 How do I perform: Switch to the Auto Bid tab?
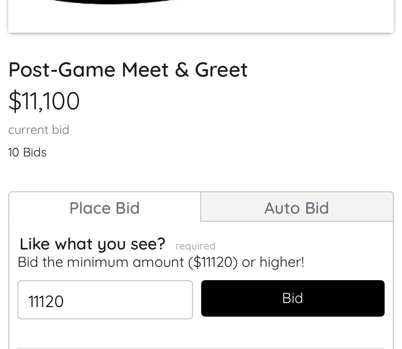(x=297, y=208)
